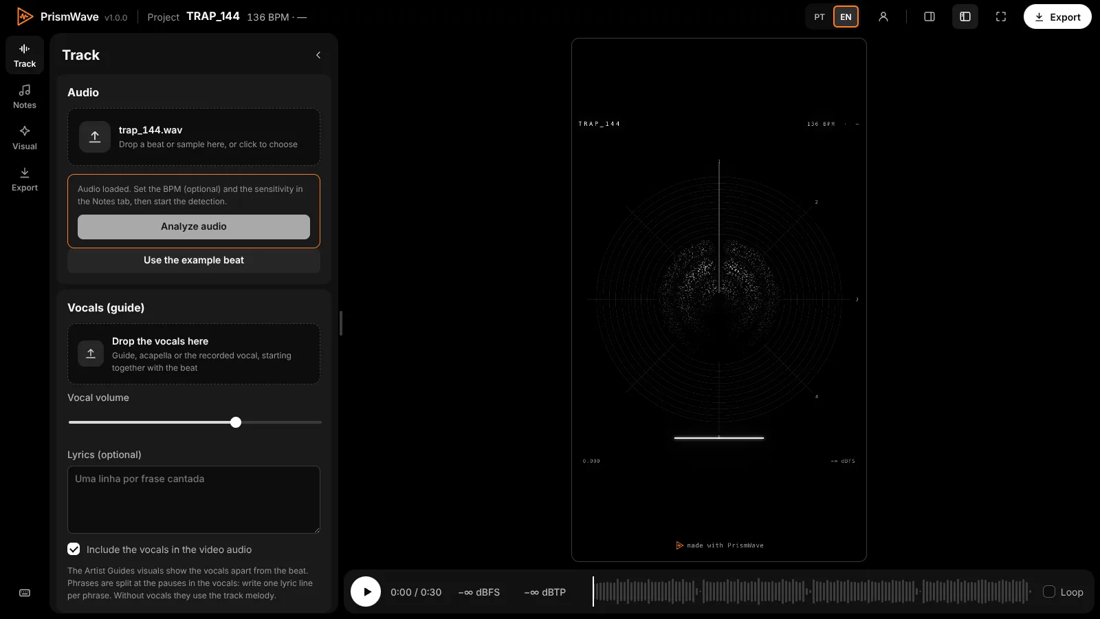Open the Track sidebar tab
The height and width of the screenshot is (619, 1100).
pos(25,55)
